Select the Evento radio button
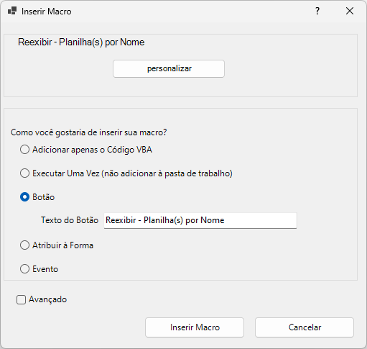 (x=24, y=269)
